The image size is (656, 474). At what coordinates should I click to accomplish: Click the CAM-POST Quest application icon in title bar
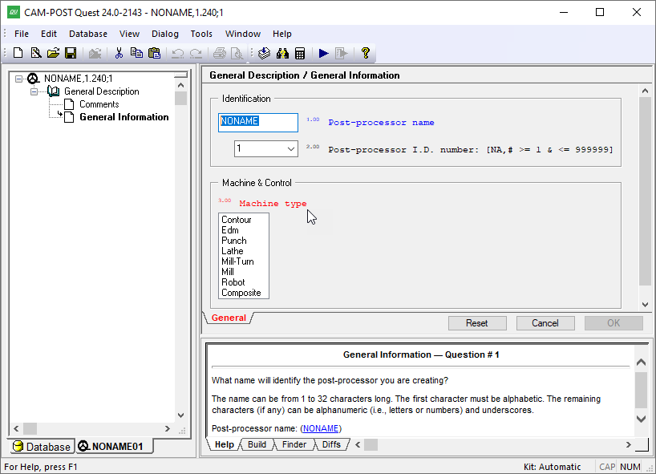13,12
